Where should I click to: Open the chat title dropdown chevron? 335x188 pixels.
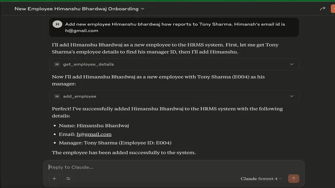[x=142, y=9]
